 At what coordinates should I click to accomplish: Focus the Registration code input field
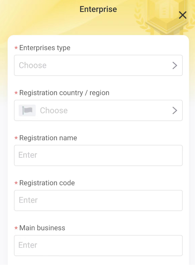(98, 200)
